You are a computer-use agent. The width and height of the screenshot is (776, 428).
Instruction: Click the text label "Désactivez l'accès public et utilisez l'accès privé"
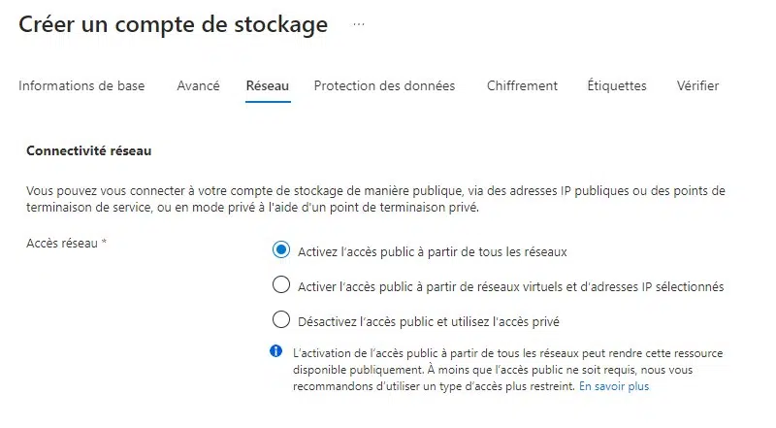[x=429, y=321]
